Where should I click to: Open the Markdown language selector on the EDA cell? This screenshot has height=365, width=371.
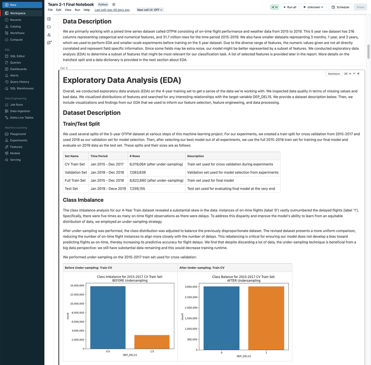coord(333,73)
